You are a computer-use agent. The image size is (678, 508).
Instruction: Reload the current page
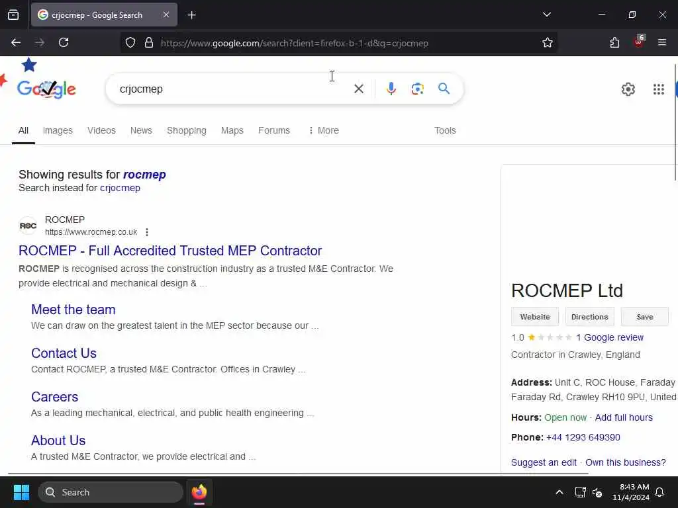click(x=64, y=42)
